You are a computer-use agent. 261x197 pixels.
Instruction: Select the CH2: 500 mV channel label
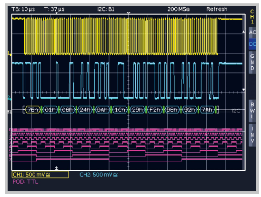(x=99, y=175)
